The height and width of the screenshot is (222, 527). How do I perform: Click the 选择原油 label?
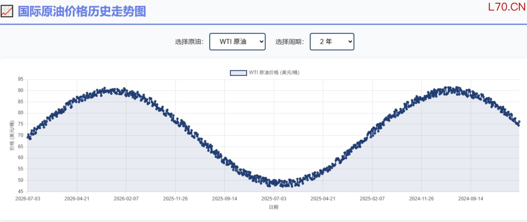pos(189,42)
